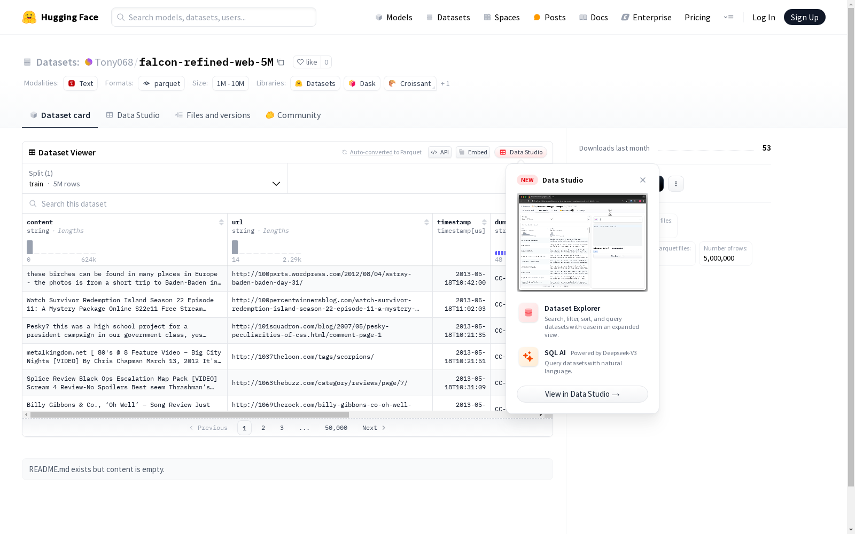
Task: Click the Datasets library tag
Action: click(x=315, y=83)
